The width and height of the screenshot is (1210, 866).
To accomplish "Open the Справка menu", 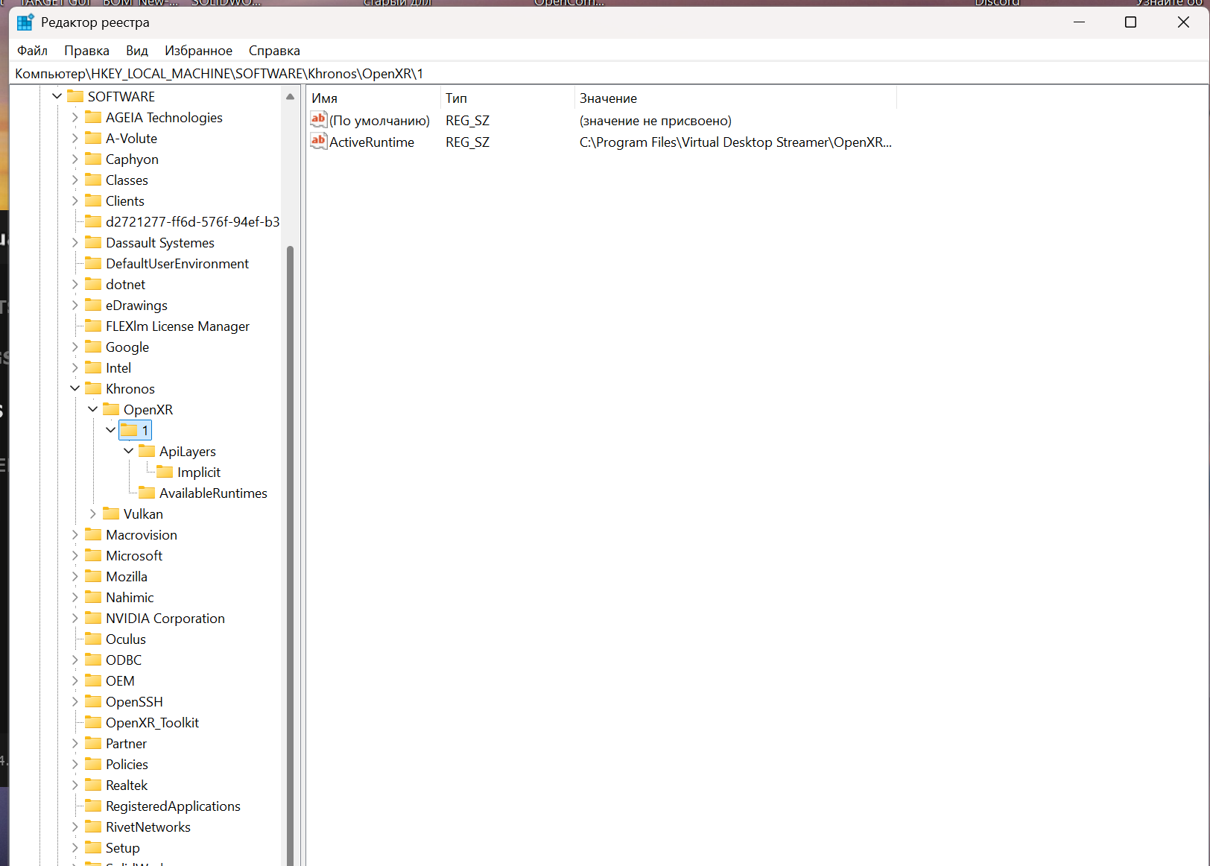I will click(x=274, y=51).
